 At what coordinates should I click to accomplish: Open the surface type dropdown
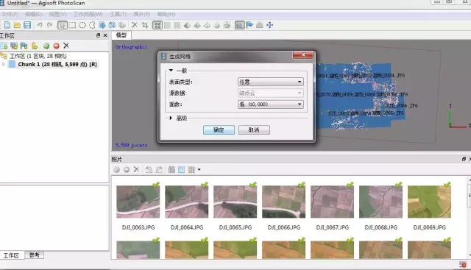tap(271, 82)
